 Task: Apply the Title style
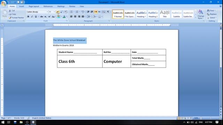tap(165, 14)
